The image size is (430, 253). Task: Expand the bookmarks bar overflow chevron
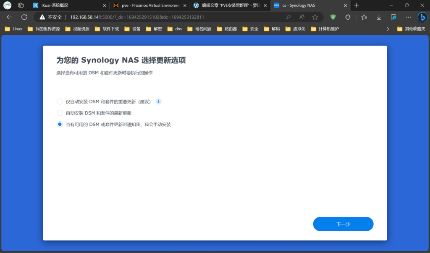click(x=388, y=29)
